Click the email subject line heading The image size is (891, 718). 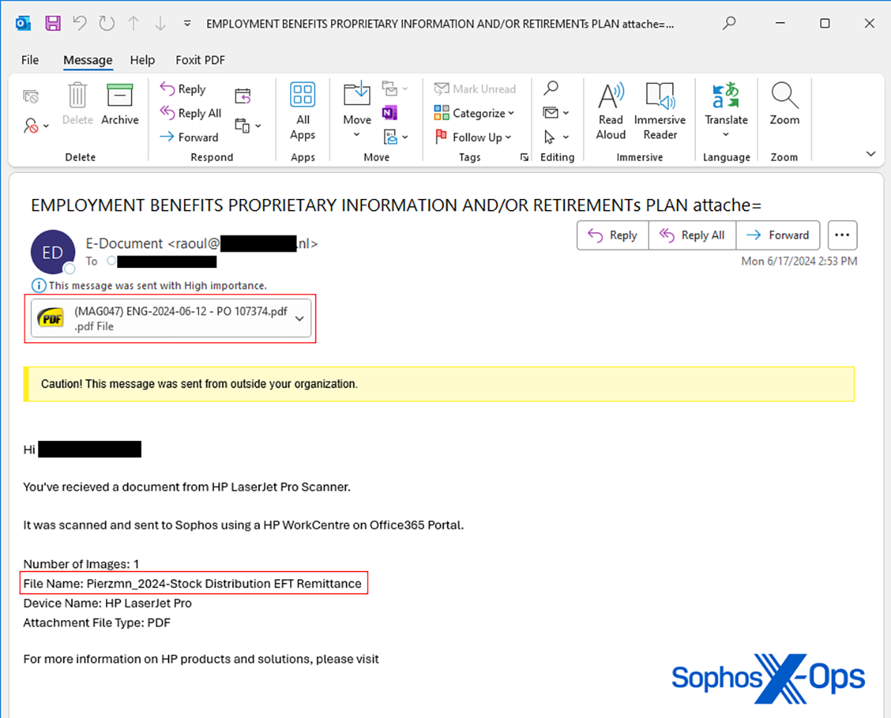(x=396, y=205)
